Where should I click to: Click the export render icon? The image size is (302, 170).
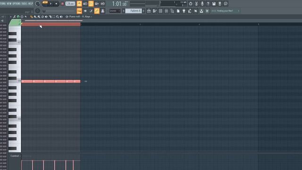coord(220,4)
